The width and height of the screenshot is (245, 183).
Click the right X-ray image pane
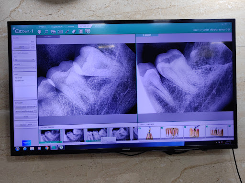point(185,78)
